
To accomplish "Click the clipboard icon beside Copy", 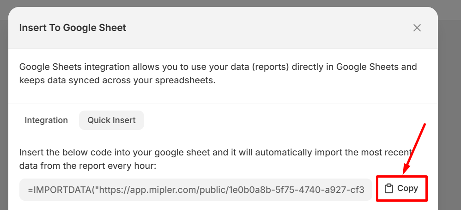I will [389, 188].
